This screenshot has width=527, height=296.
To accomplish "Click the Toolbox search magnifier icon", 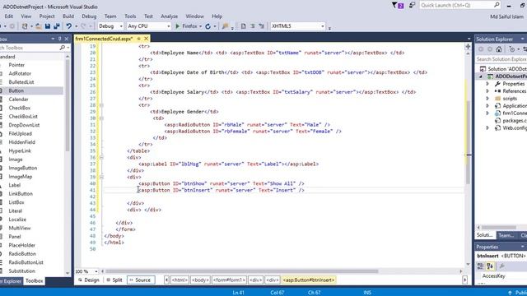I will pyautogui.click(x=63, y=48).
